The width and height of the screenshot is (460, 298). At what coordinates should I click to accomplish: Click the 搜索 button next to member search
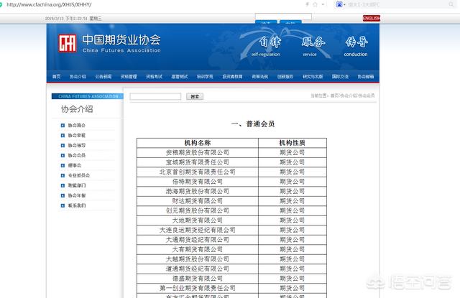(x=195, y=96)
